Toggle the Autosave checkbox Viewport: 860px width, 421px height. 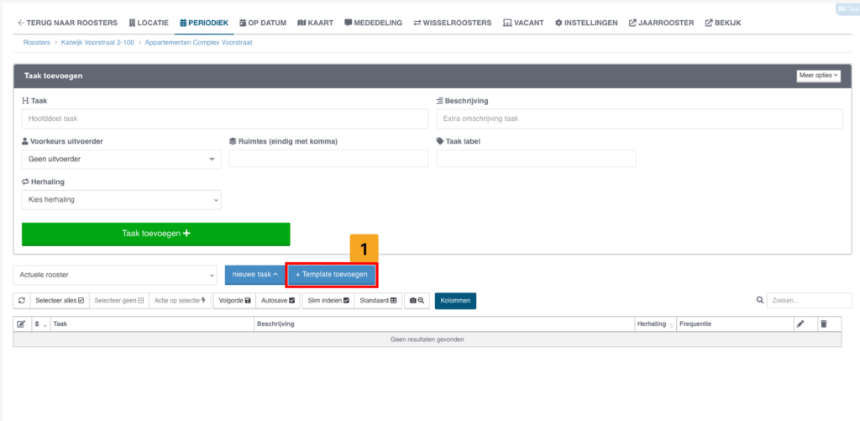click(x=276, y=300)
